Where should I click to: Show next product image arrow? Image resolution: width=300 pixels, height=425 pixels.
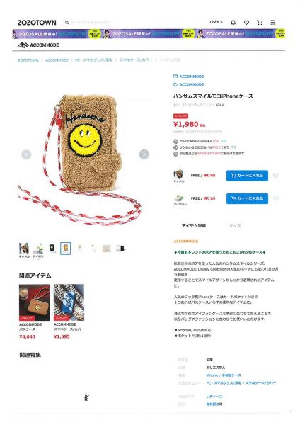click(x=144, y=154)
